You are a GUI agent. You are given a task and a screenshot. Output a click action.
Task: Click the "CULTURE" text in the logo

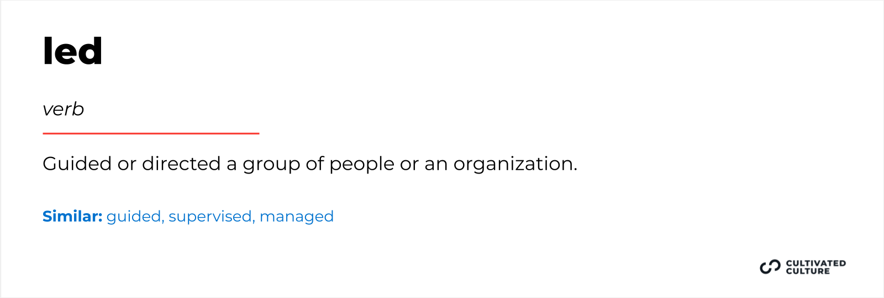tap(808, 271)
